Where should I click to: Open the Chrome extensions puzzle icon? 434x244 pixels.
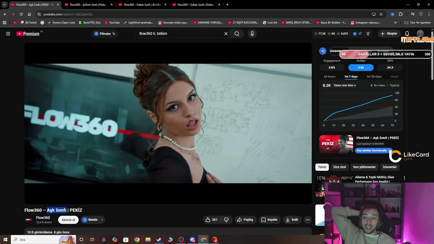click(400, 14)
